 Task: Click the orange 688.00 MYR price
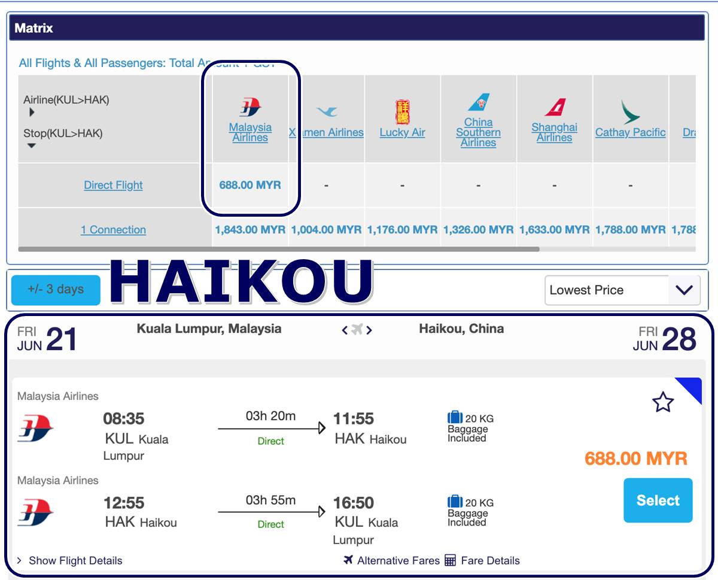pyautogui.click(x=636, y=459)
